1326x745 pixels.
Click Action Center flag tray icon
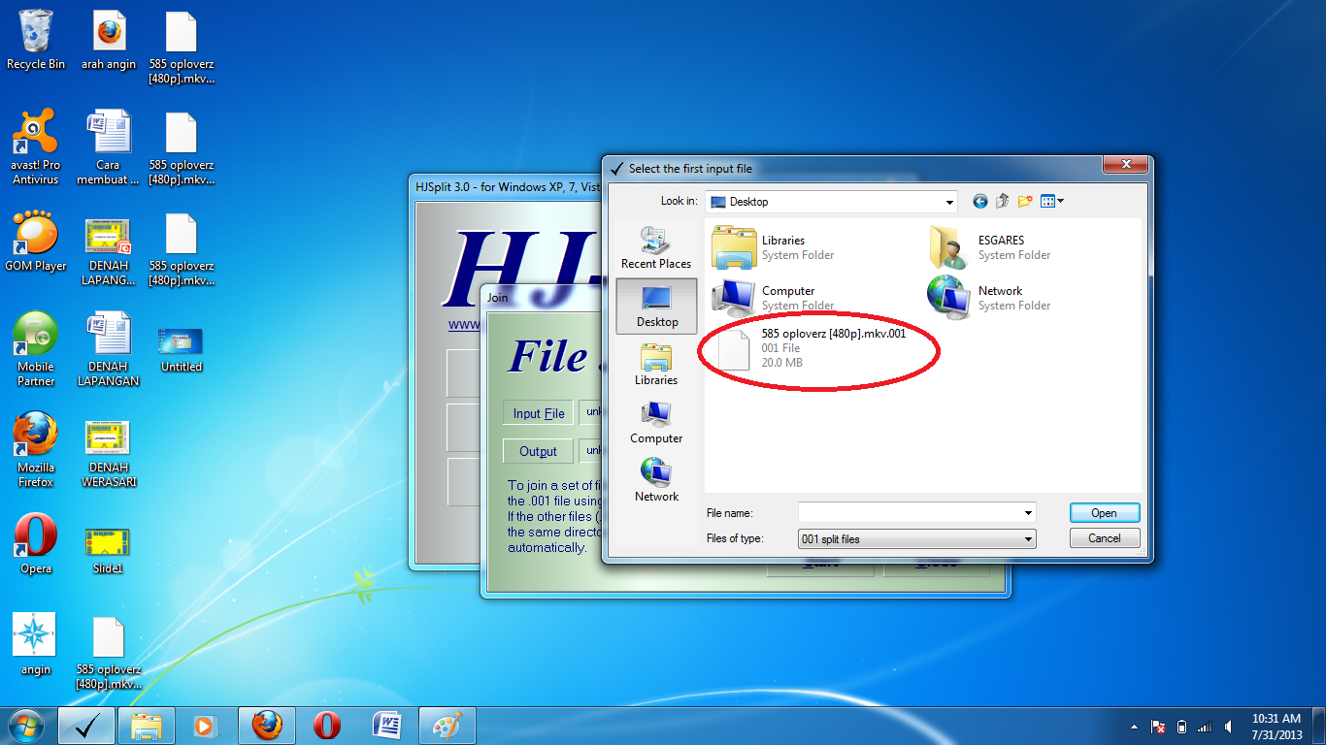coord(1158,727)
